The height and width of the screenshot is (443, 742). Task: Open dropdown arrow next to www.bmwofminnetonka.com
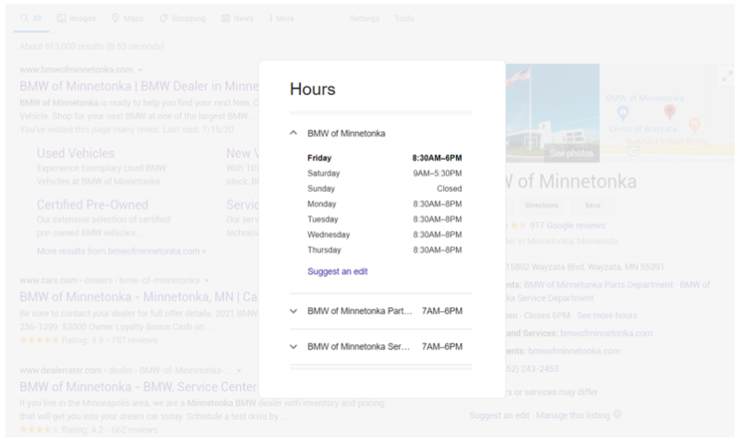140,70
